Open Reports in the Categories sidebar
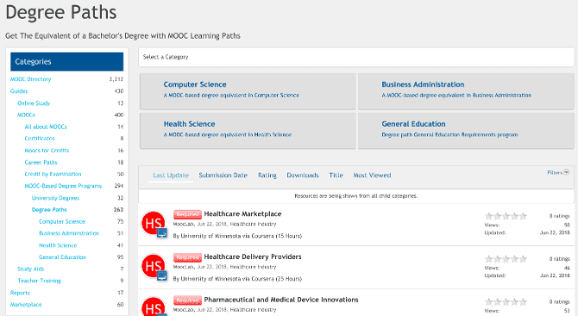Screen dimensions: 578x316 click(x=20, y=293)
